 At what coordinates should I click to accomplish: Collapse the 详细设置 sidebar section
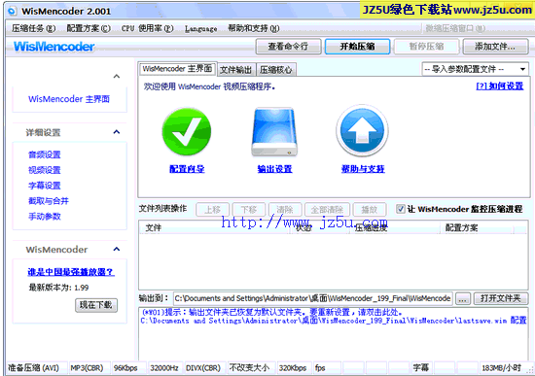coord(117,132)
